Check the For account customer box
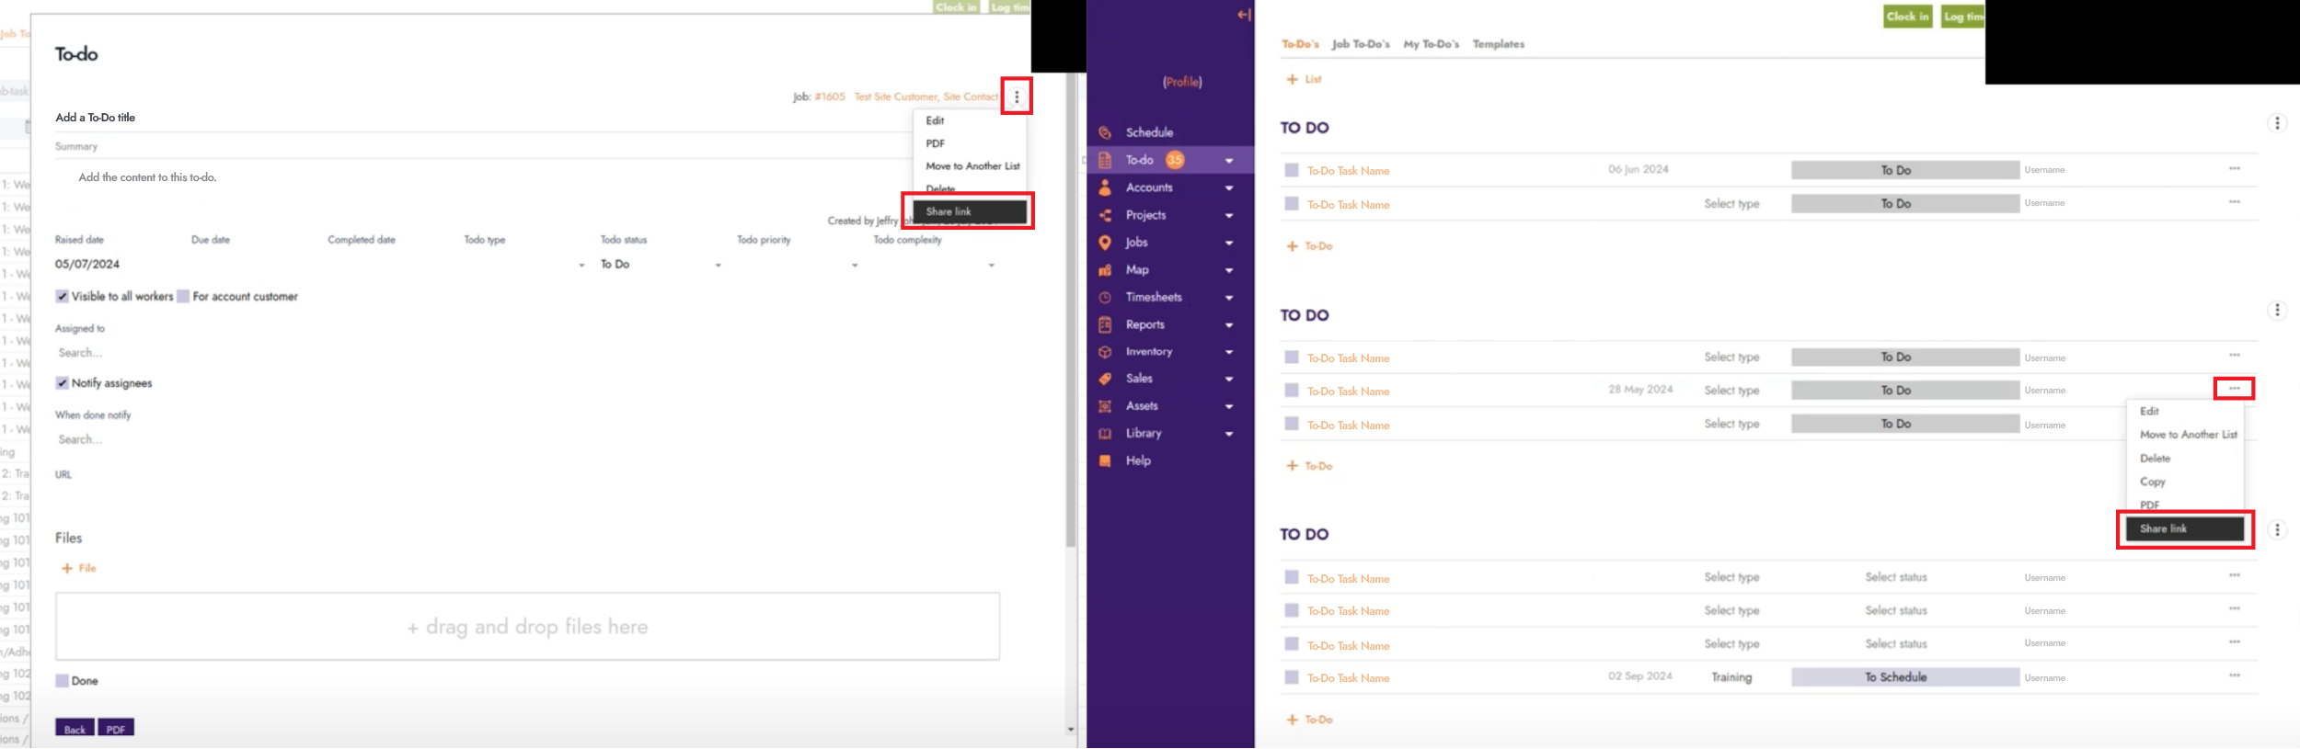Screen dimensions: 2300x749 coord(183,297)
